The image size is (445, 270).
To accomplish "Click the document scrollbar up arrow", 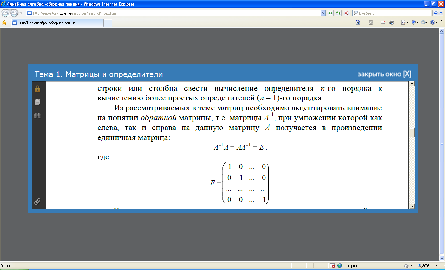I will pos(412,83).
